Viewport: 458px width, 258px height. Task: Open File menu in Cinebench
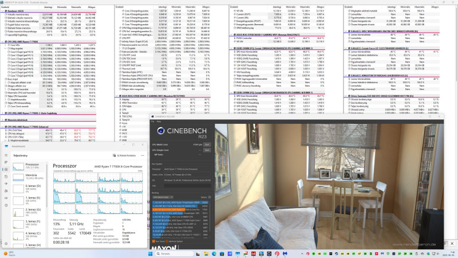click(152, 122)
